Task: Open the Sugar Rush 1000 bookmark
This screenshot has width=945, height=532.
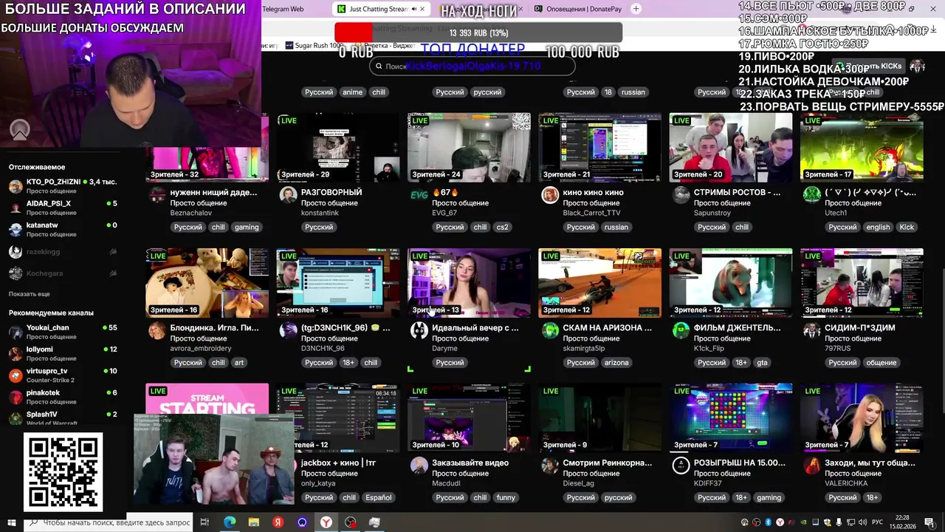Action: [315, 46]
